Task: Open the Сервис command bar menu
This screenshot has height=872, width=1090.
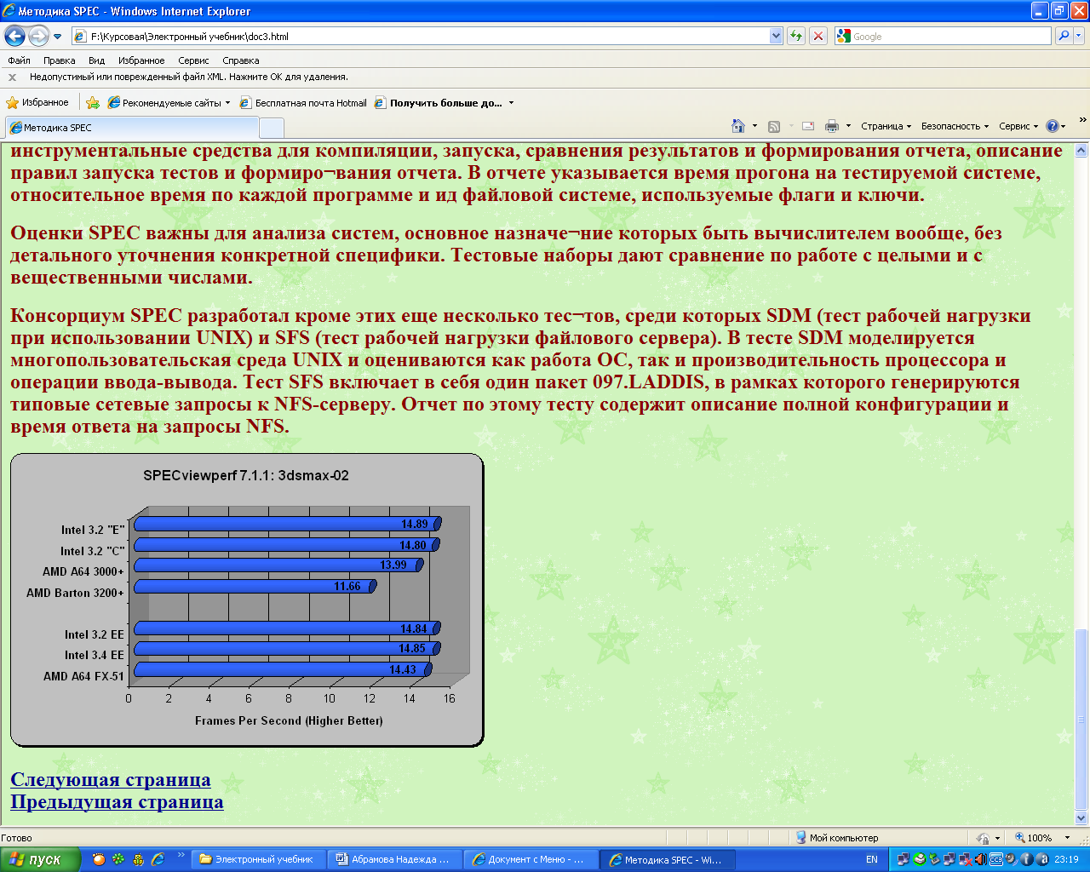Action: (x=1018, y=126)
